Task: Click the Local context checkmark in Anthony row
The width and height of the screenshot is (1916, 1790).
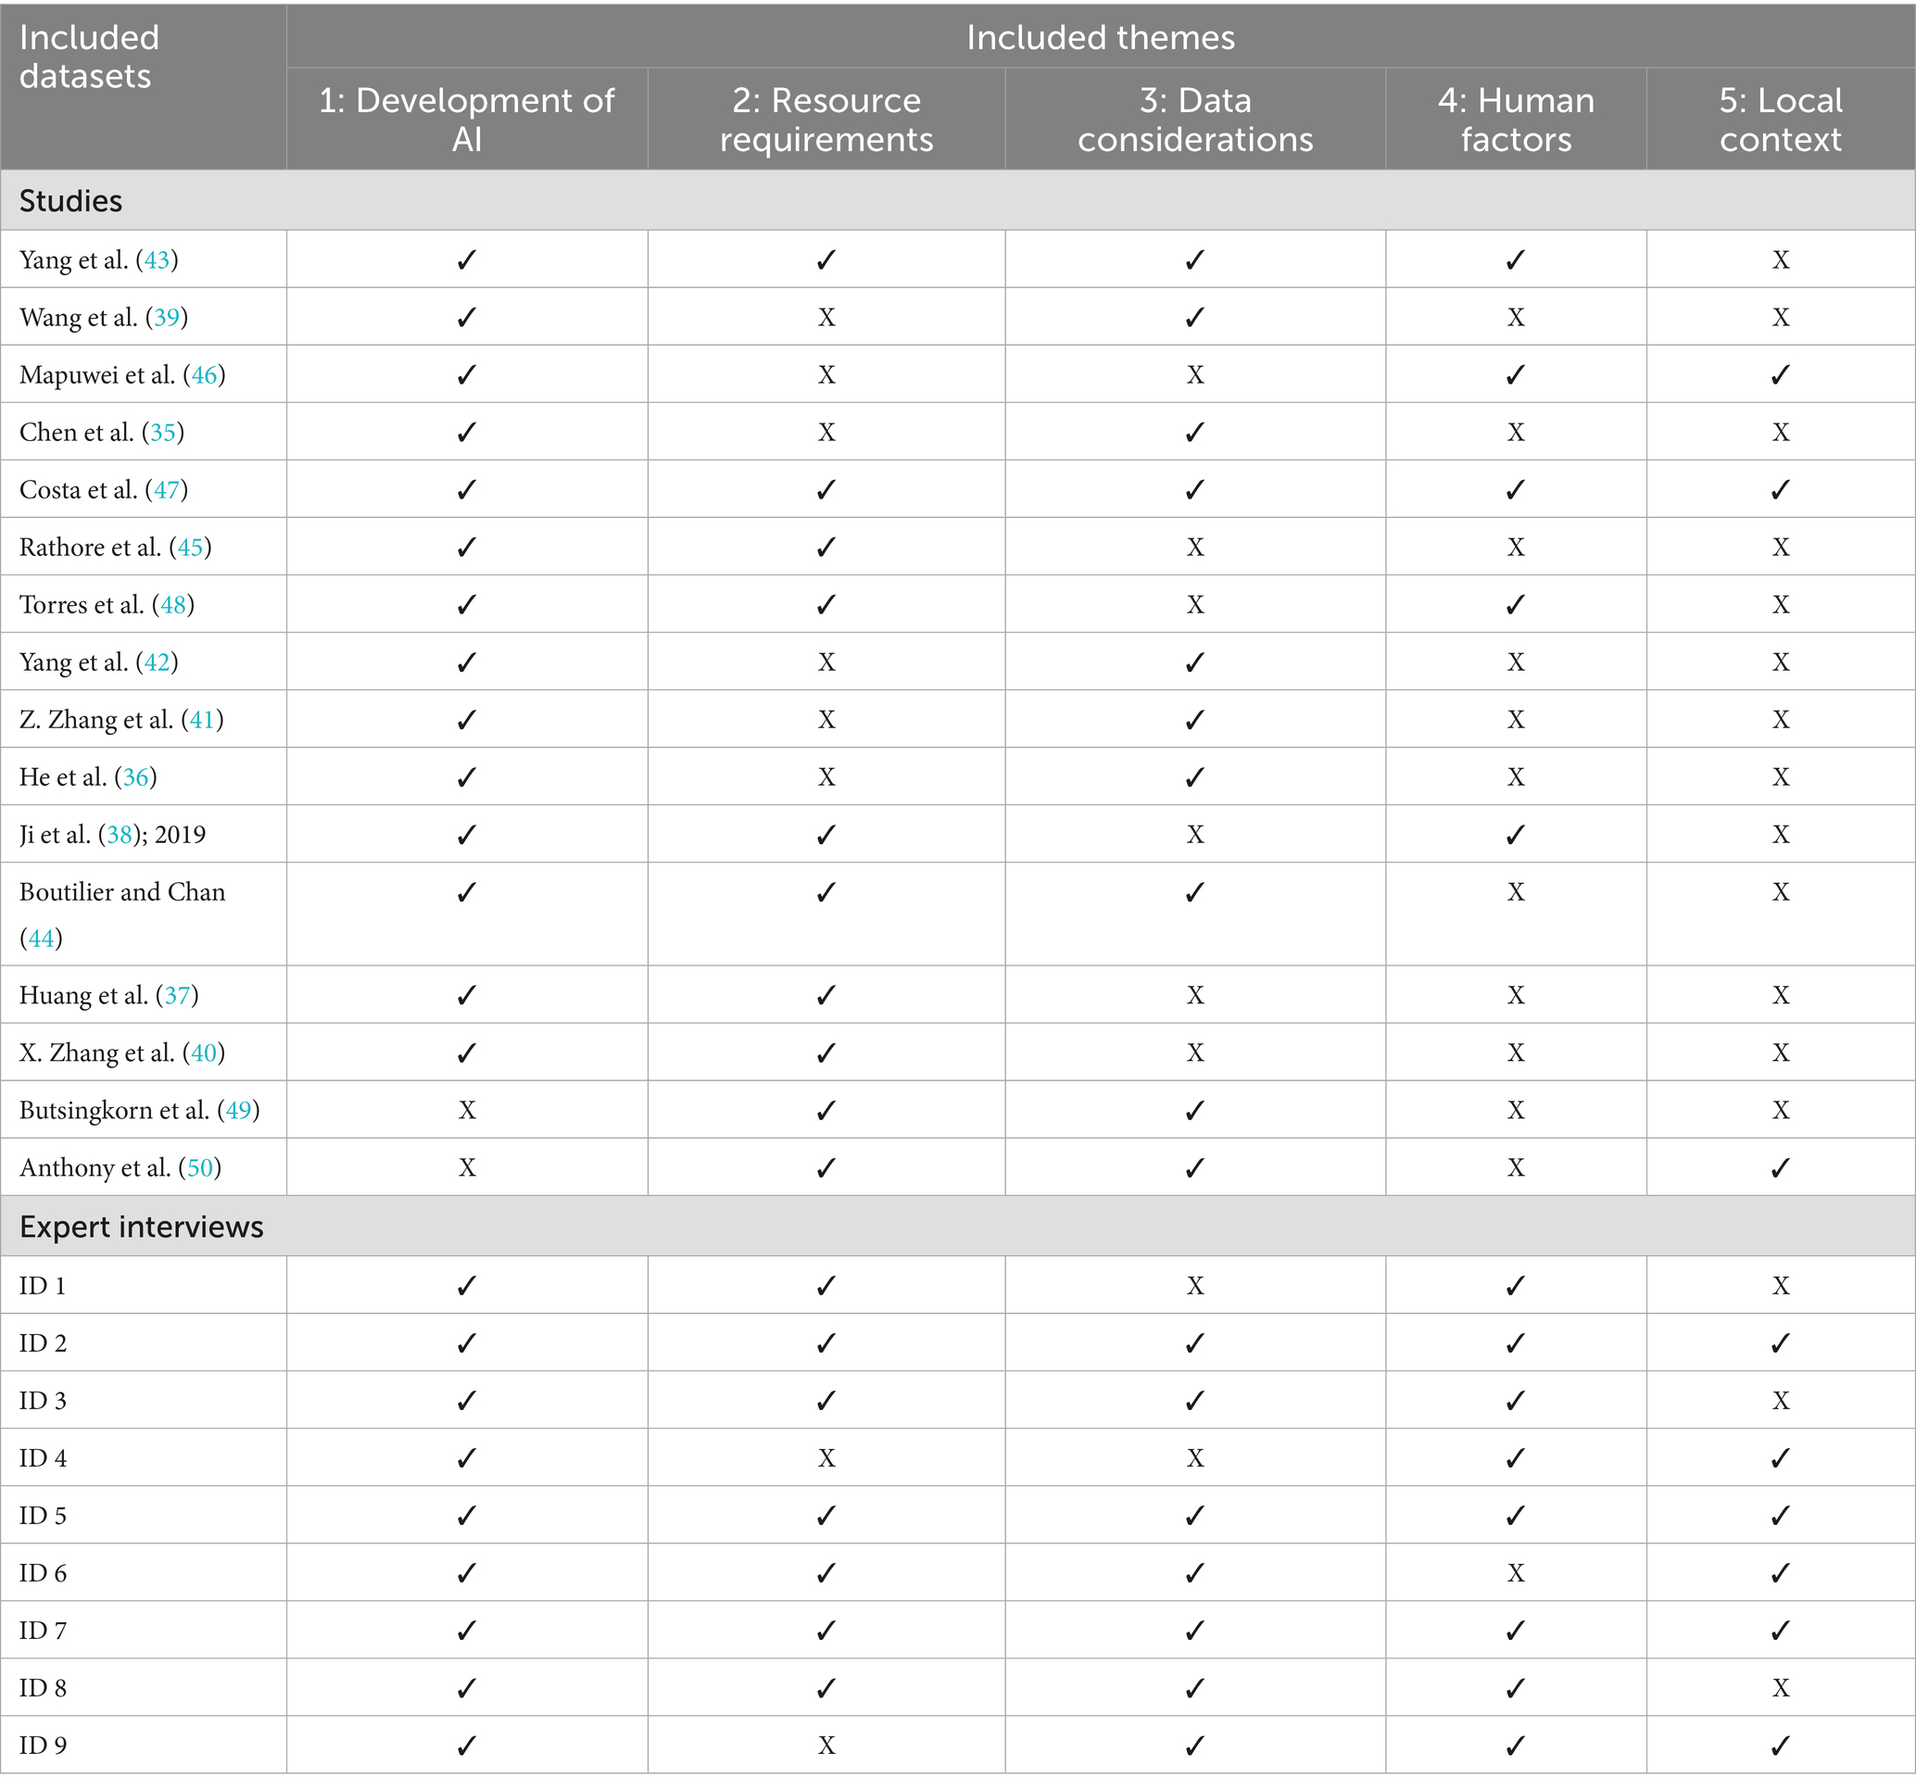Action: [x=1779, y=1168]
